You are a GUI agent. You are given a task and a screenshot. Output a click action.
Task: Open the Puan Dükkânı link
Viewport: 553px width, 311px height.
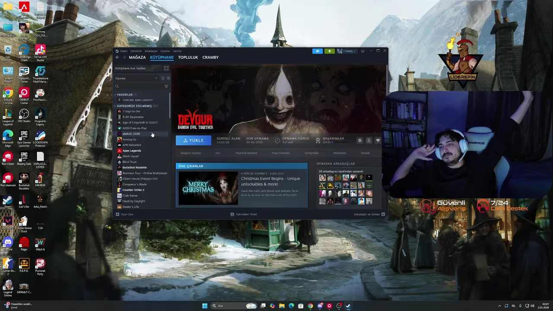(281, 153)
